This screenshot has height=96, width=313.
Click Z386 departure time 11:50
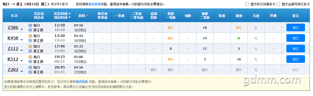[x=60, y=25]
